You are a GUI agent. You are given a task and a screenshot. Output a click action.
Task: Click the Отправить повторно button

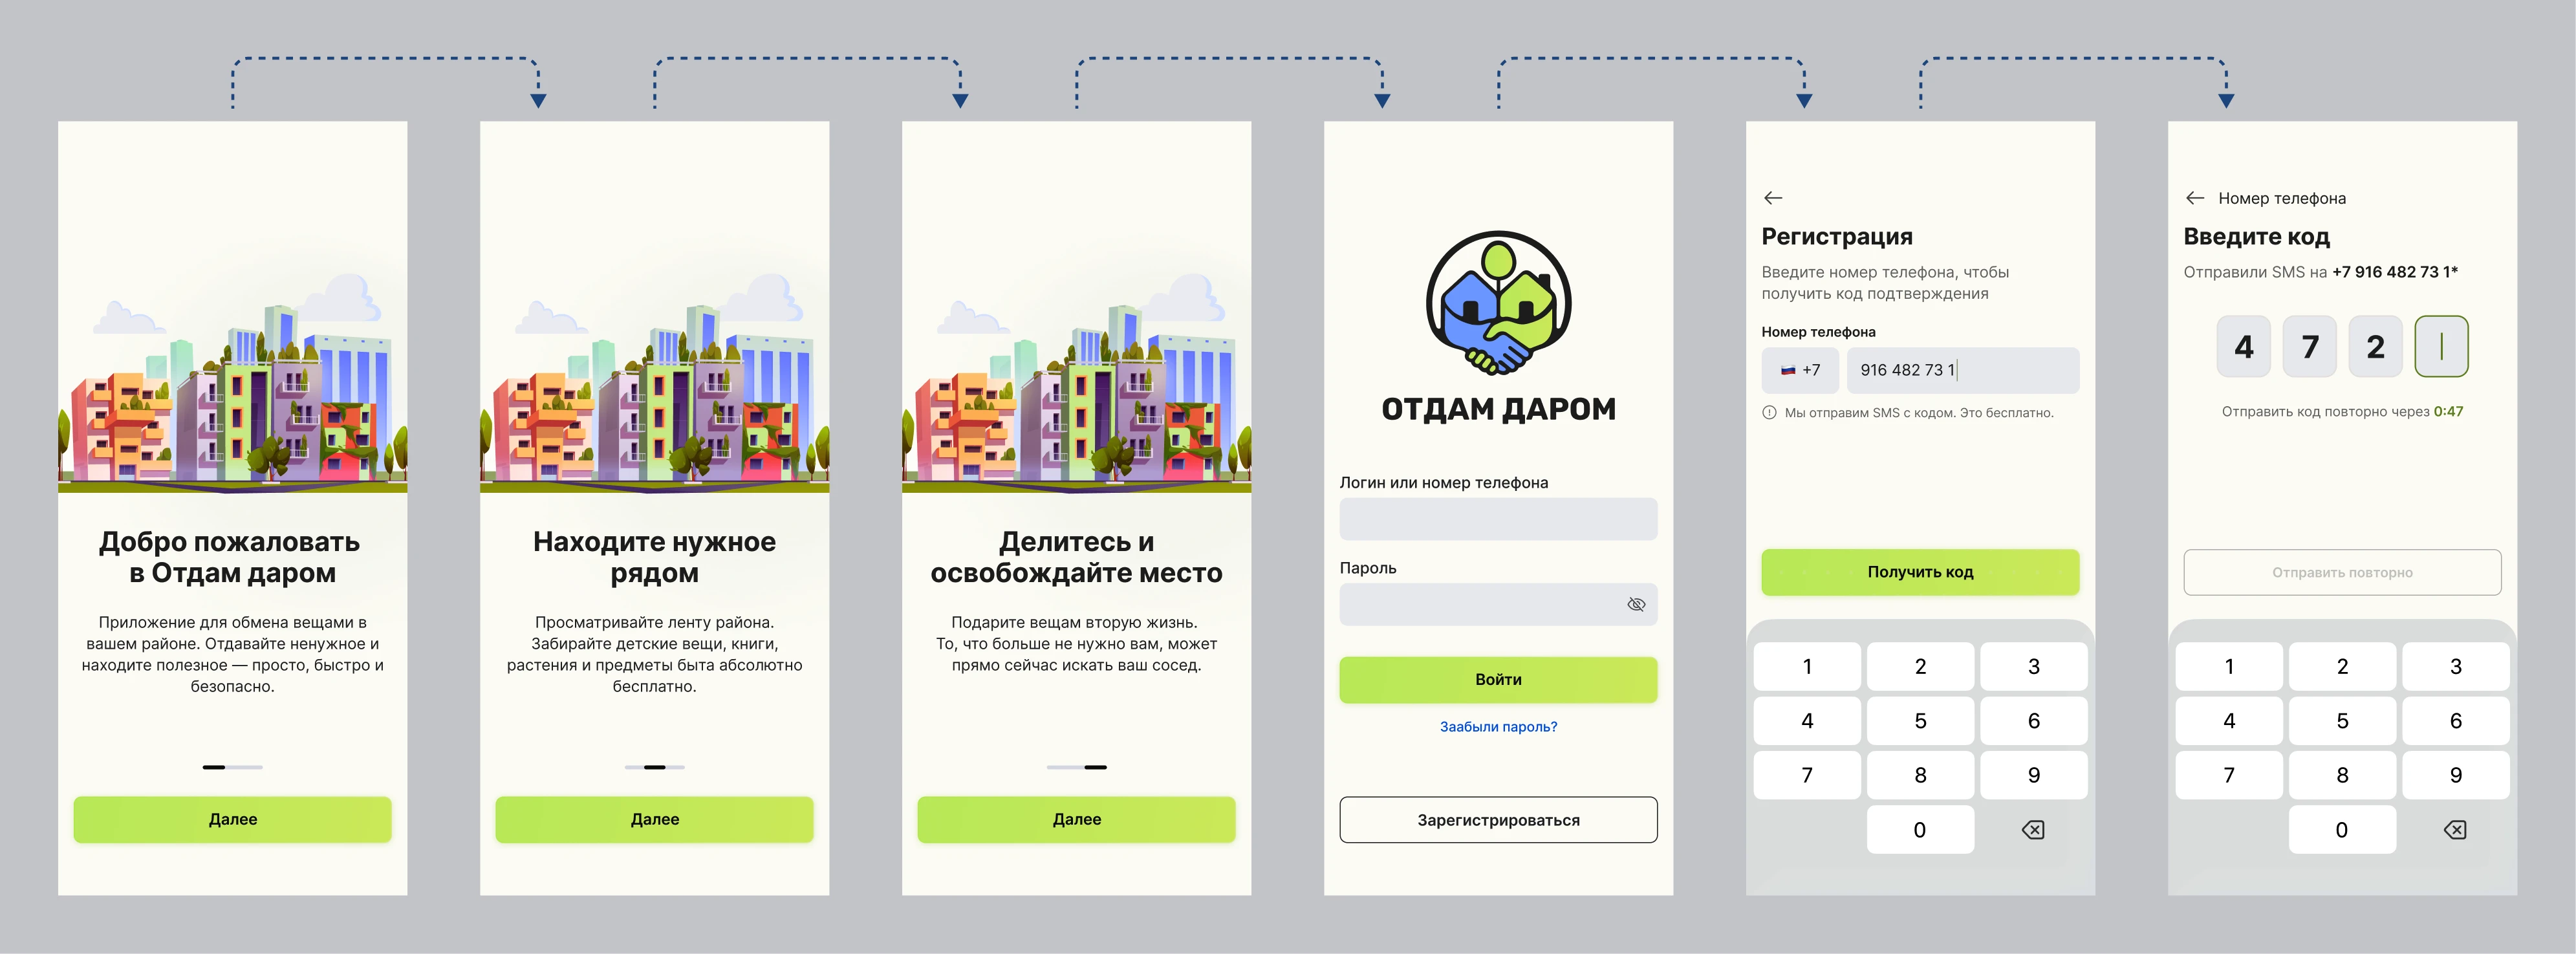click(x=2342, y=572)
